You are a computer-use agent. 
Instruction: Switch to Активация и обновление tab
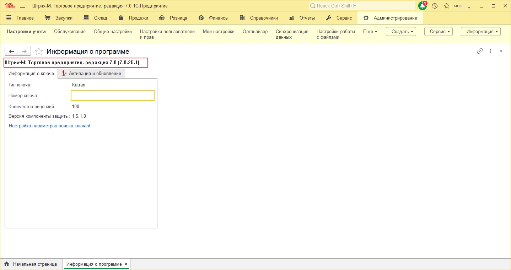pyautogui.click(x=91, y=74)
